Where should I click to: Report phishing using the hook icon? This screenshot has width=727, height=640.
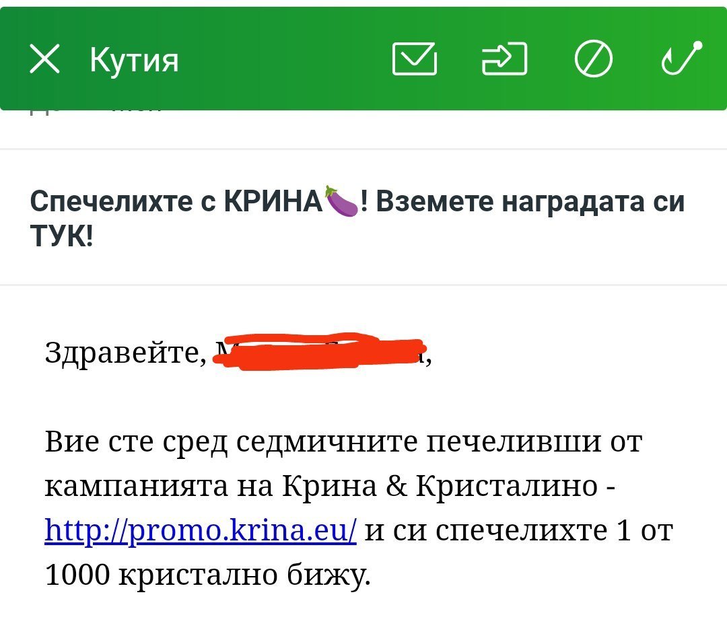[x=682, y=58]
